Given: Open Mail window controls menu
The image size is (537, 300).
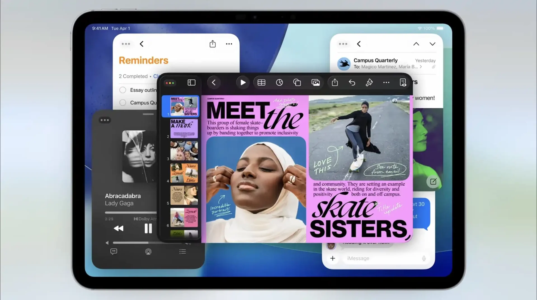Looking at the screenshot, I should point(343,44).
